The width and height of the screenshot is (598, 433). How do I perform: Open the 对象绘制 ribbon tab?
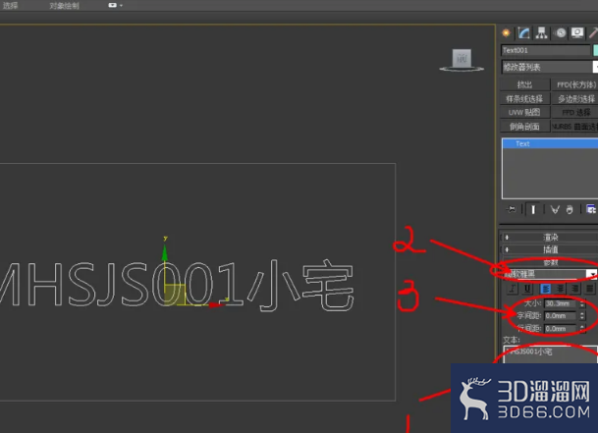[64, 6]
